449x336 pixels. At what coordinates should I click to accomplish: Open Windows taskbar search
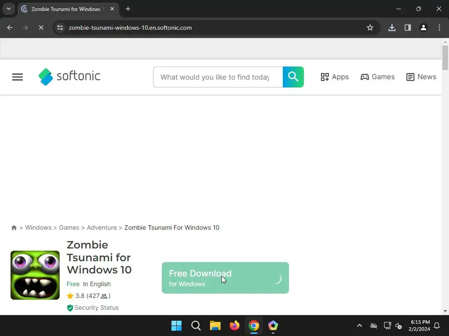coord(196,325)
